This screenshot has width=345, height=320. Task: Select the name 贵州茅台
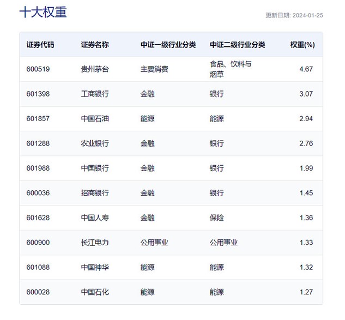[95, 69]
